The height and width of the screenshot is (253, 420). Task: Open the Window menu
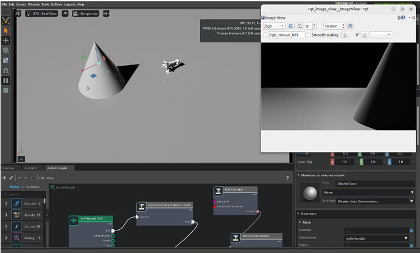click(33, 4)
